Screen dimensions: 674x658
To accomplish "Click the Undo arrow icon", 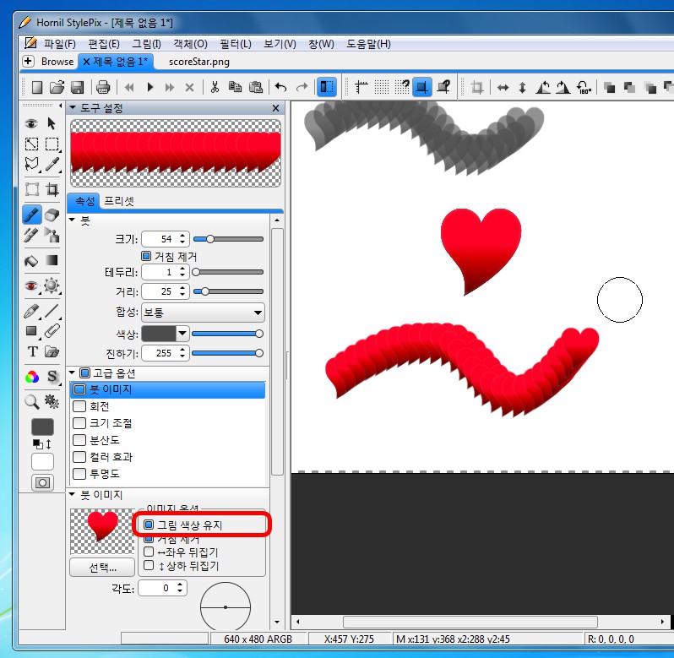I will (280, 87).
